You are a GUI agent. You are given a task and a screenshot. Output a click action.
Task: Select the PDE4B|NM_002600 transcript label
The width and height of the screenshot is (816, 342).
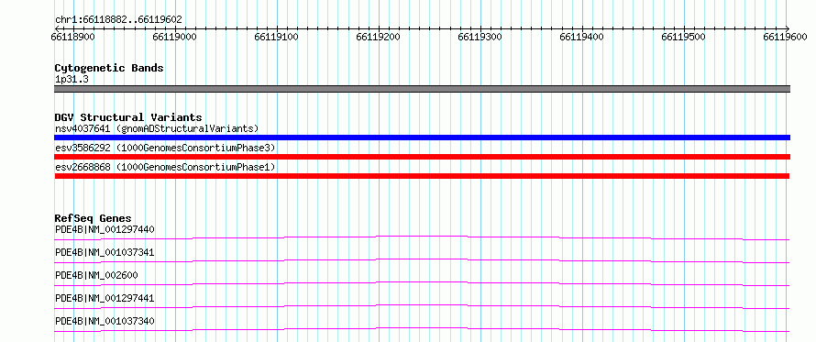point(96,275)
